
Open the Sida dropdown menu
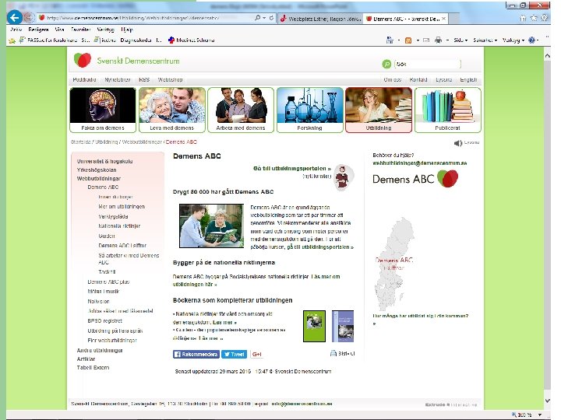point(460,40)
